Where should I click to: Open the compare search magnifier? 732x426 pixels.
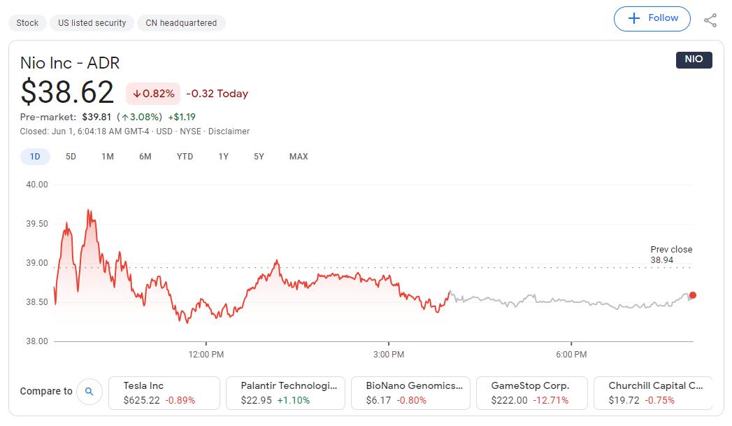click(89, 392)
